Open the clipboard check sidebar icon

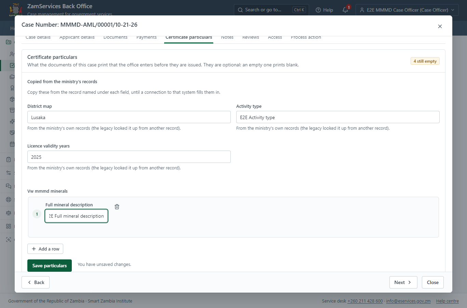pyautogui.click(x=9, y=159)
